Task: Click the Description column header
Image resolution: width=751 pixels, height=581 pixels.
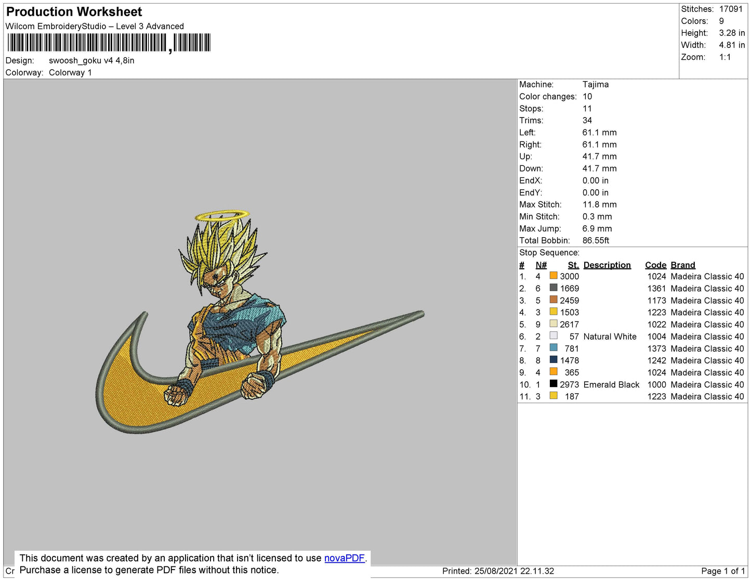Action: (607, 265)
